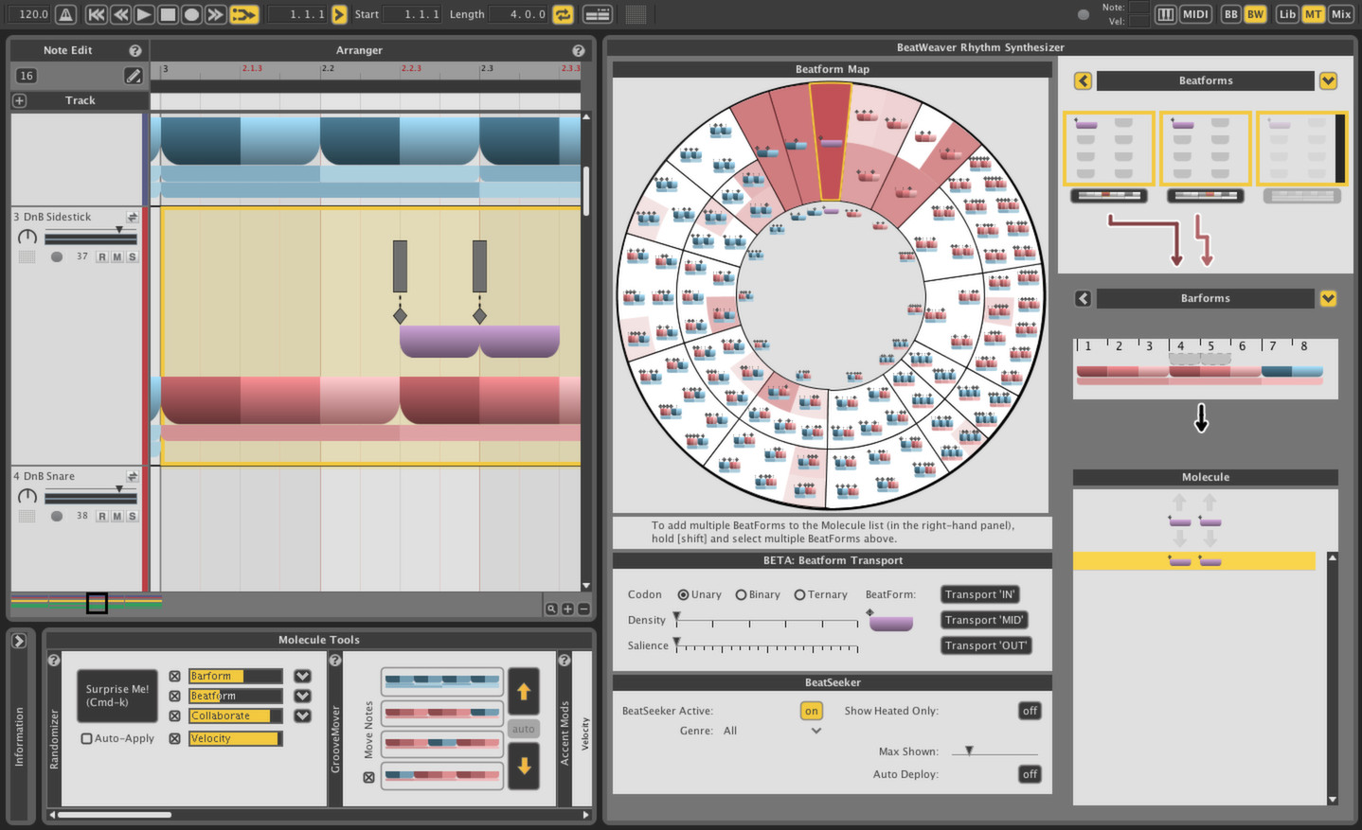Turn off BeatSeeker Active
This screenshot has width=1362, height=830.
pos(812,711)
